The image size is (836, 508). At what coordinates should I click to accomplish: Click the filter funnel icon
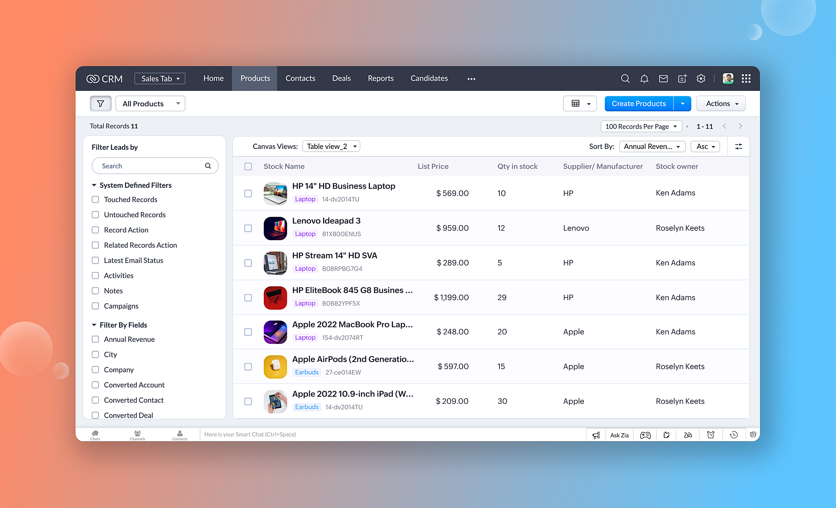[x=100, y=103]
